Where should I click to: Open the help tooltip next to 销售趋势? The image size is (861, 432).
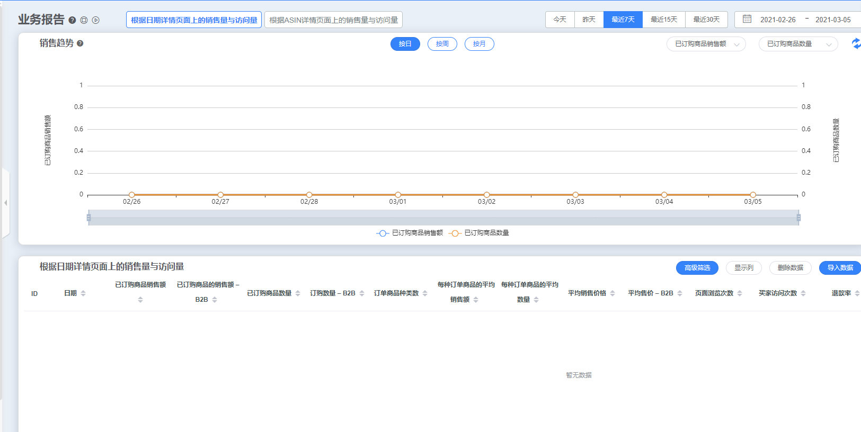pyautogui.click(x=80, y=43)
